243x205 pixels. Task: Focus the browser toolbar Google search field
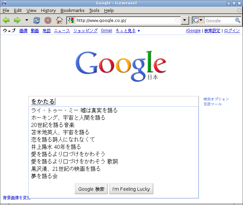219,21
